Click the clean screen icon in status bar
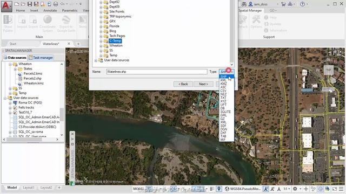346x194 pixels. pyautogui.click(x=335, y=189)
